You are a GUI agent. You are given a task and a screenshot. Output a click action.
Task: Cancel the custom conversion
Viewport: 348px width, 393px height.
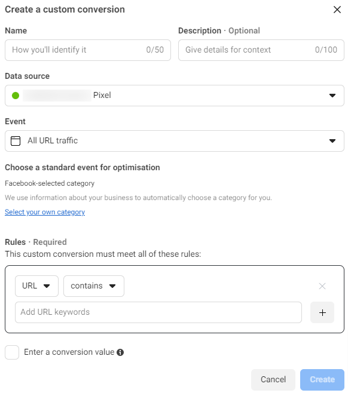point(273,379)
